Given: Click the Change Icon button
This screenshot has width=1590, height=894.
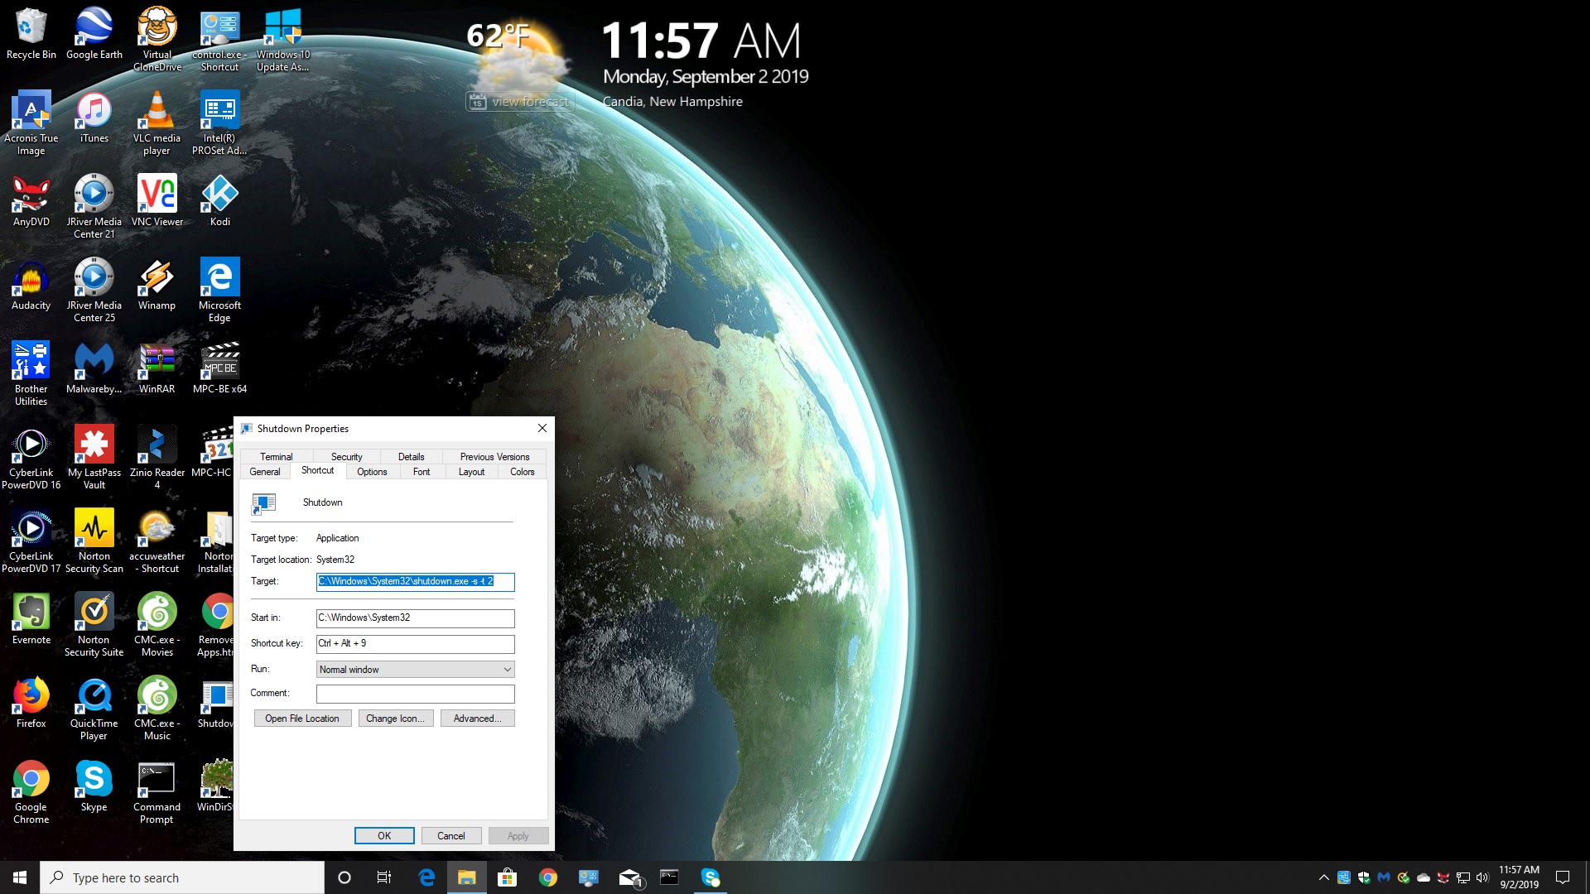Looking at the screenshot, I should (x=395, y=719).
